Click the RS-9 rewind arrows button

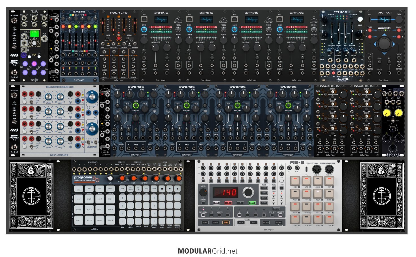pos(211,215)
